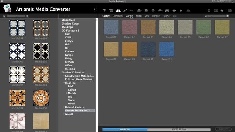This screenshot has width=235, height=132.
Task: Select Buildings in folder list
Action: [x=68, y=27]
